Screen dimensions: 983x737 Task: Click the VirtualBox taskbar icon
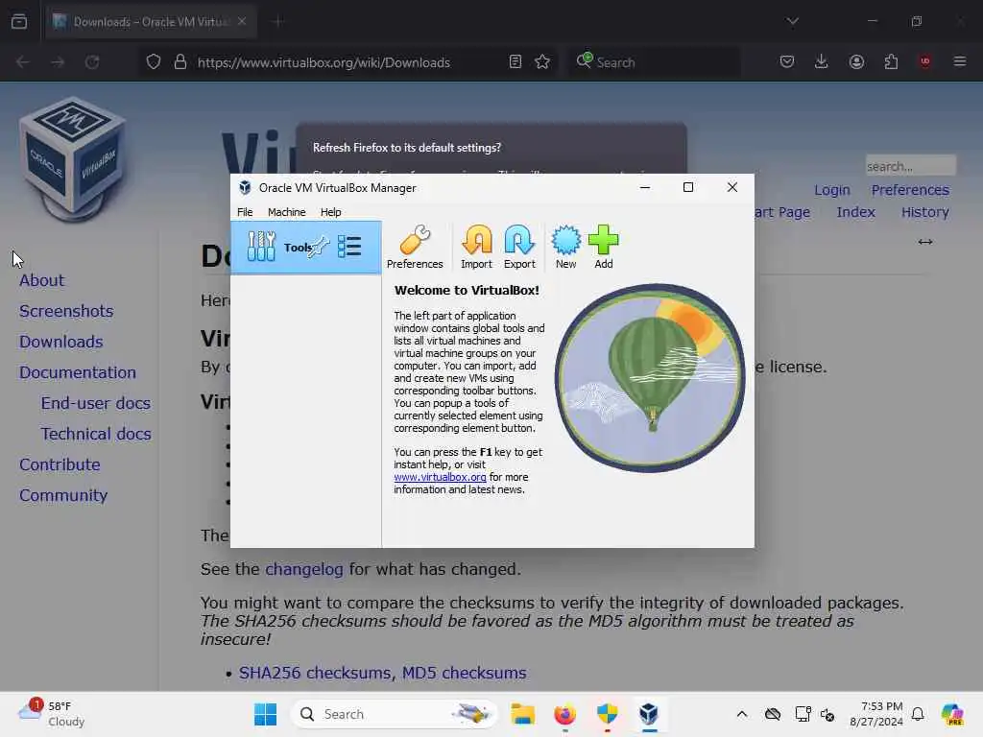tap(649, 714)
